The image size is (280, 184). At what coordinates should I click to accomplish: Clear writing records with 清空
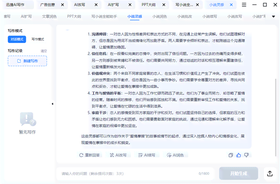[44, 51]
